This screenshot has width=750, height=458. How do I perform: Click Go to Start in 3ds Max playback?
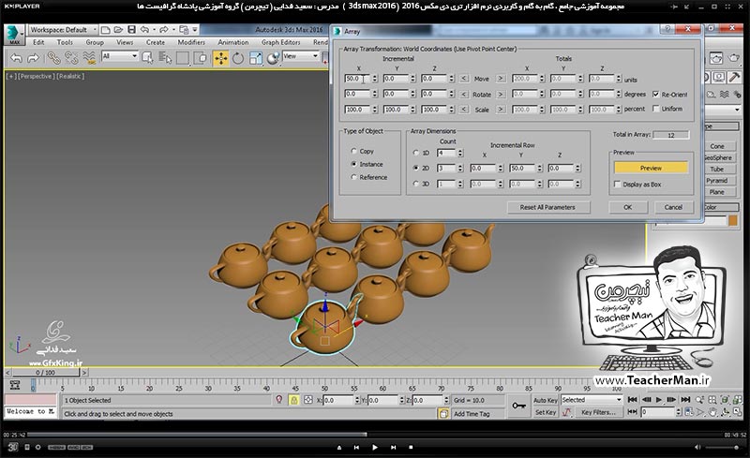pos(632,399)
